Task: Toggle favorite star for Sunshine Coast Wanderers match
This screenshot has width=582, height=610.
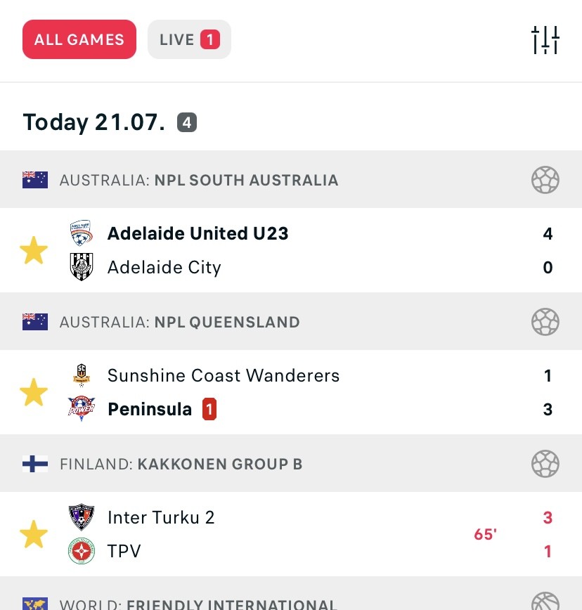Action: pyautogui.click(x=34, y=393)
